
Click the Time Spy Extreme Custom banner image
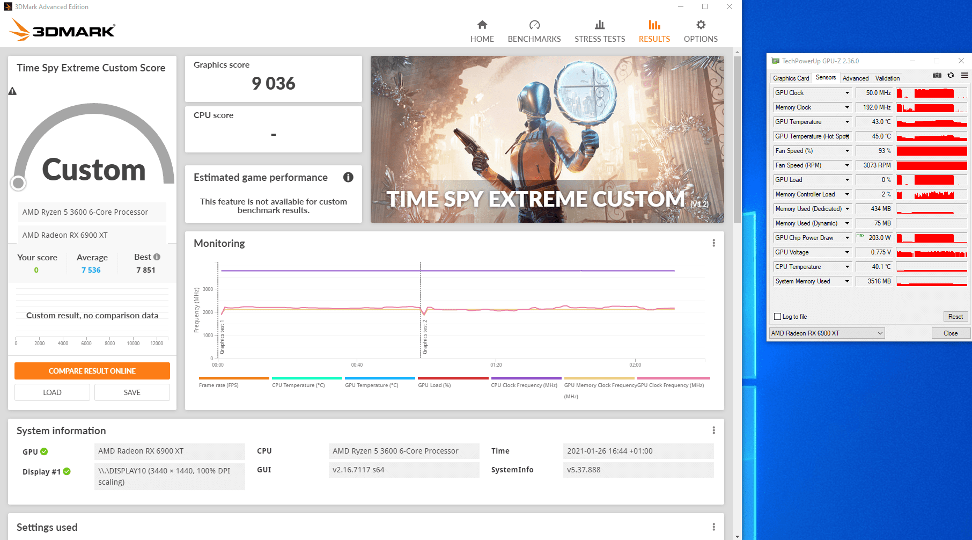click(547, 139)
